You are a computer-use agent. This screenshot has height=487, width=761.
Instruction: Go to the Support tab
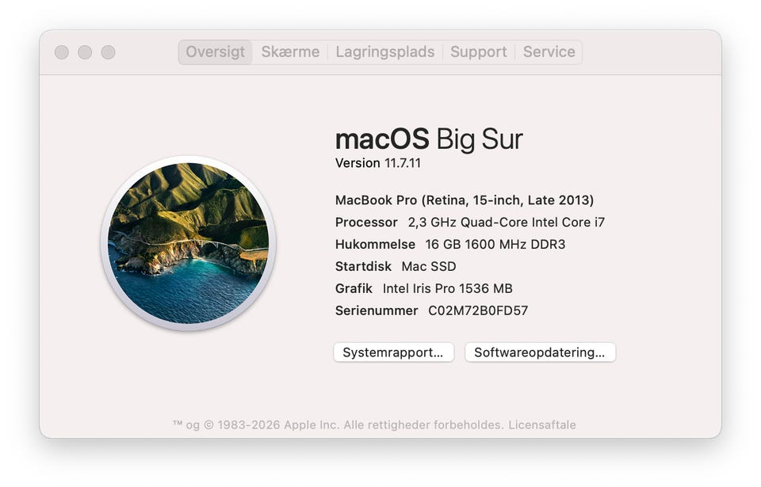tap(478, 52)
